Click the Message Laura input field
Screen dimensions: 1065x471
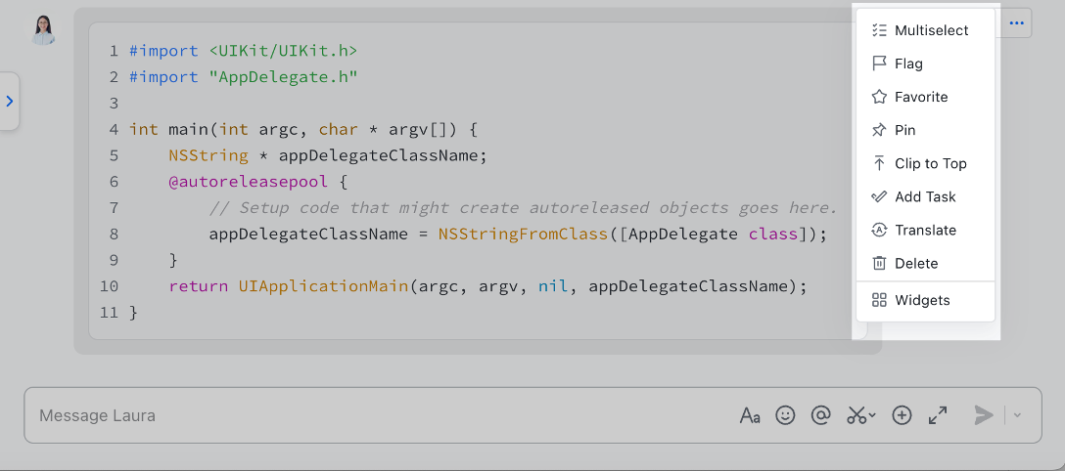(372, 415)
